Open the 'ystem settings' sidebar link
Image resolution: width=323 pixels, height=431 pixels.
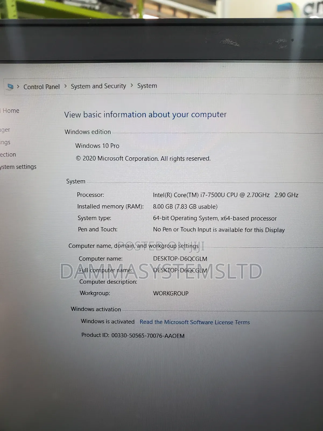click(x=18, y=167)
